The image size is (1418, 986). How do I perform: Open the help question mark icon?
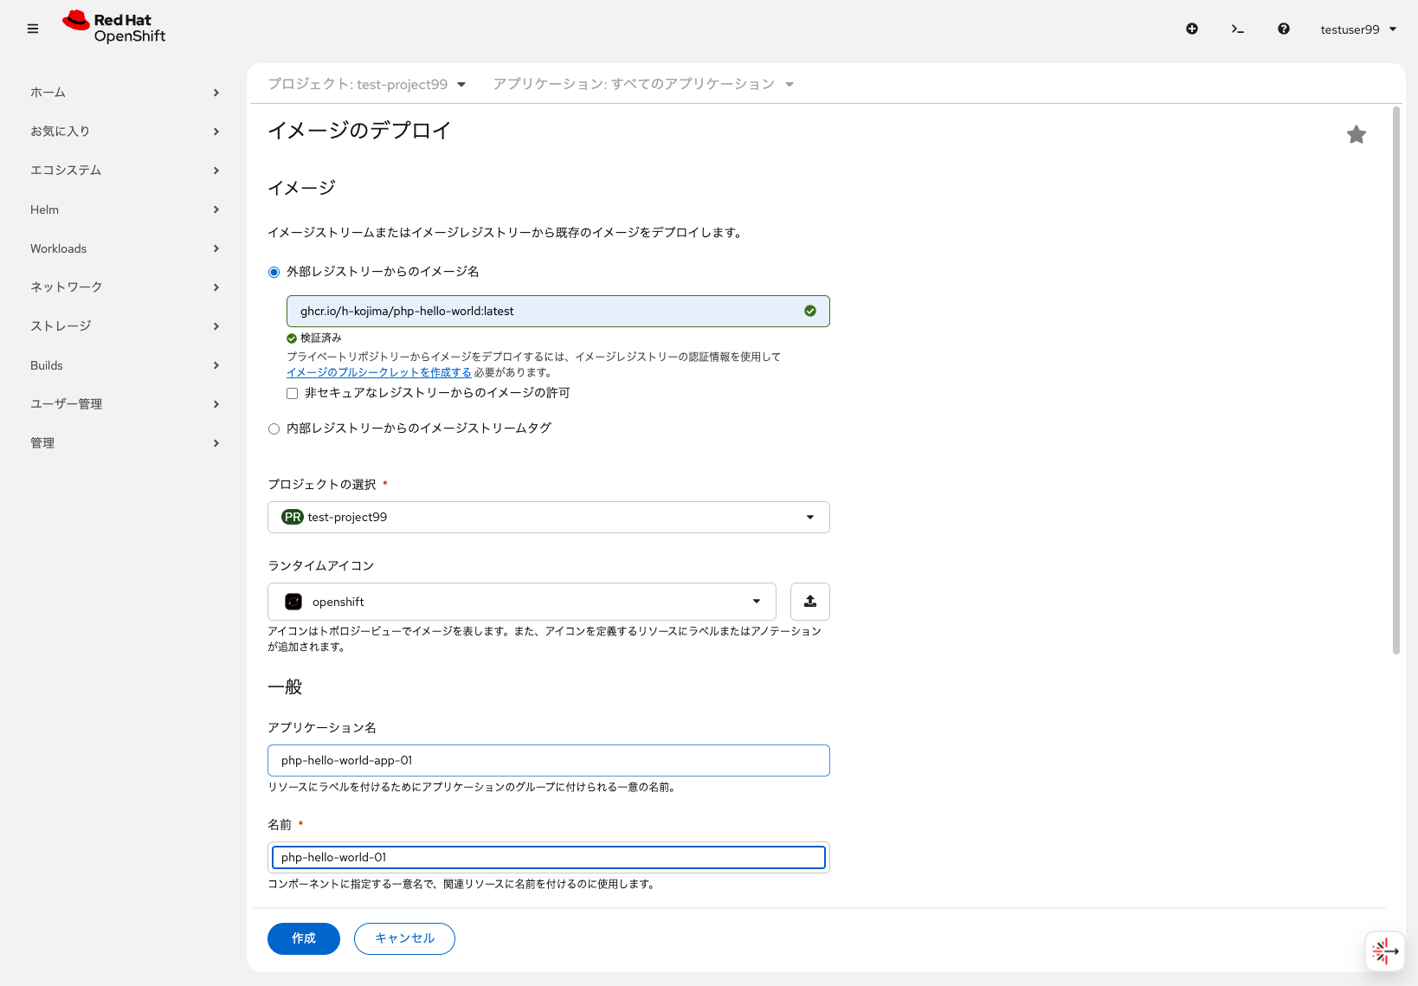(1284, 29)
